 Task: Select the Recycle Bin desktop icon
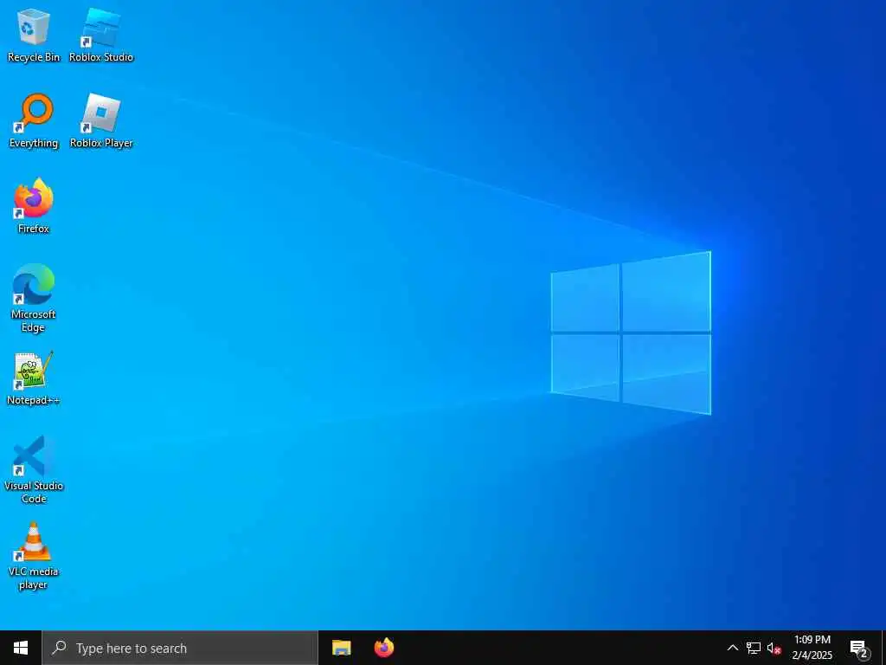coord(34,36)
